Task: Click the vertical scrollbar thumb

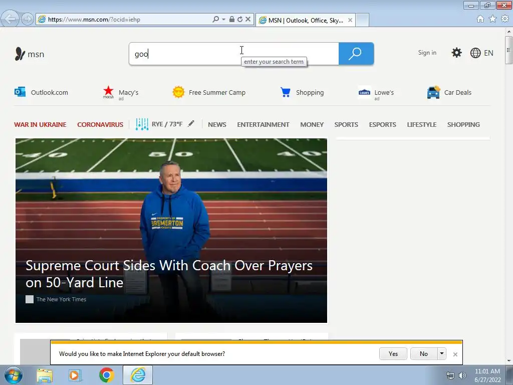Action: (x=509, y=50)
